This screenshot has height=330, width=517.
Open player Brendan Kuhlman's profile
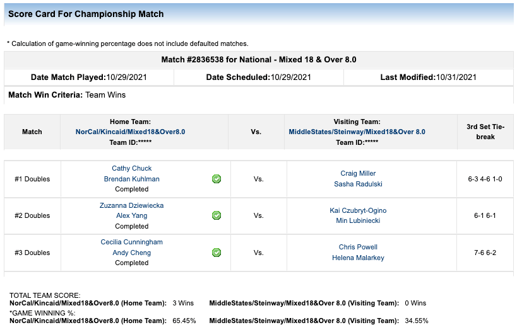132,179
